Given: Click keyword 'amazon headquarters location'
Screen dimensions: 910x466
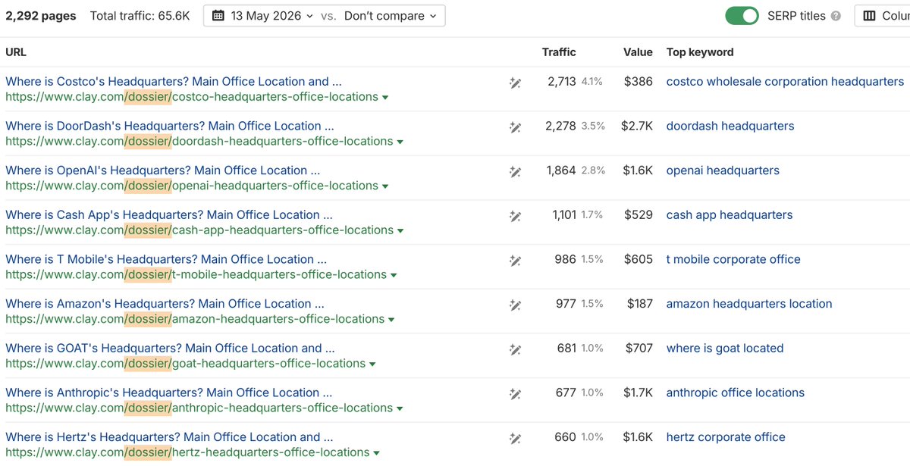Looking at the screenshot, I should (x=749, y=303).
